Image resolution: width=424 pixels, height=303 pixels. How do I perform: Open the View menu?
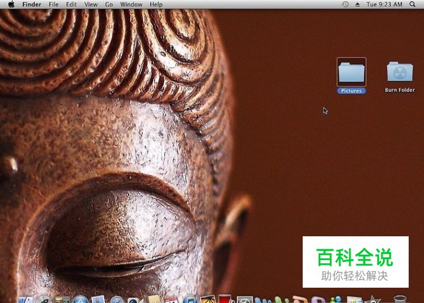point(91,4)
